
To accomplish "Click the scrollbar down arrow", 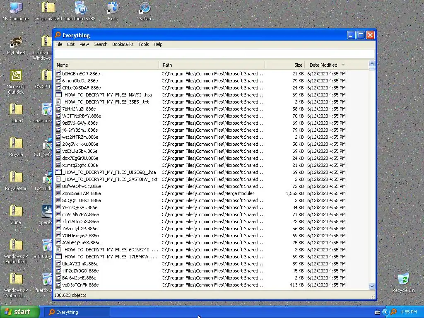I will point(372,286).
